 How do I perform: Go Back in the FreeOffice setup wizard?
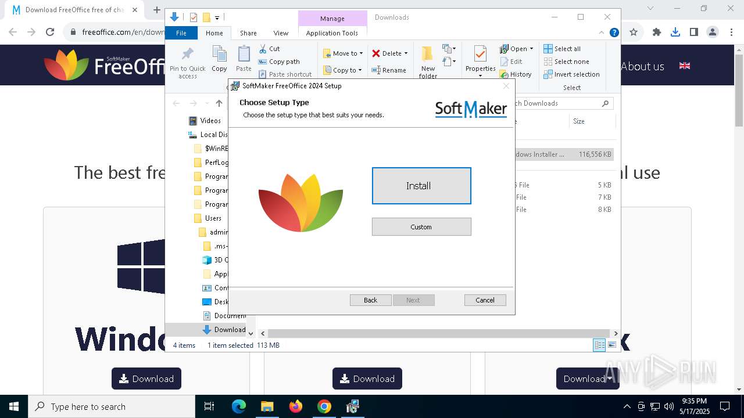[370, 300]
